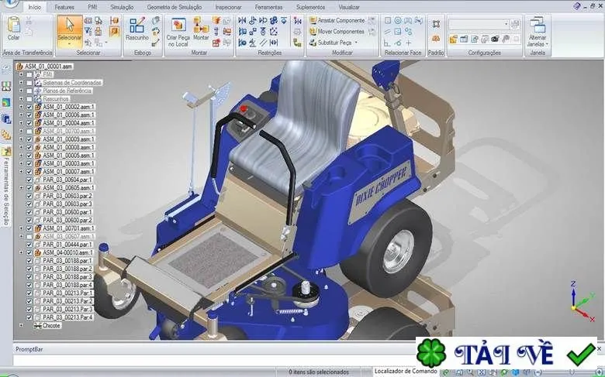This screenshot has height=377, width=605.
Task: Click the Substituir Peça button
Action: pos(334,43)
